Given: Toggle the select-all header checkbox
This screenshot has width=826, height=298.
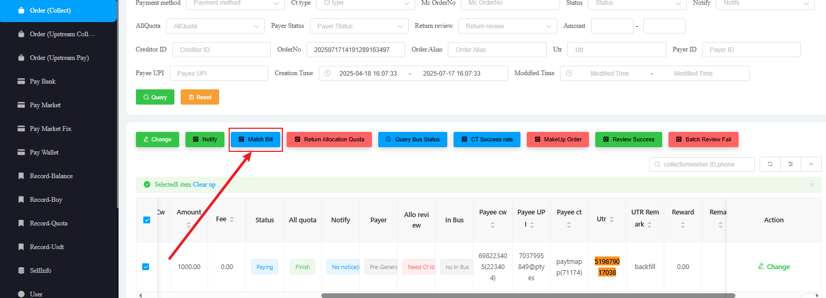Looking at the screenshot, I should [x=147, y=220].
